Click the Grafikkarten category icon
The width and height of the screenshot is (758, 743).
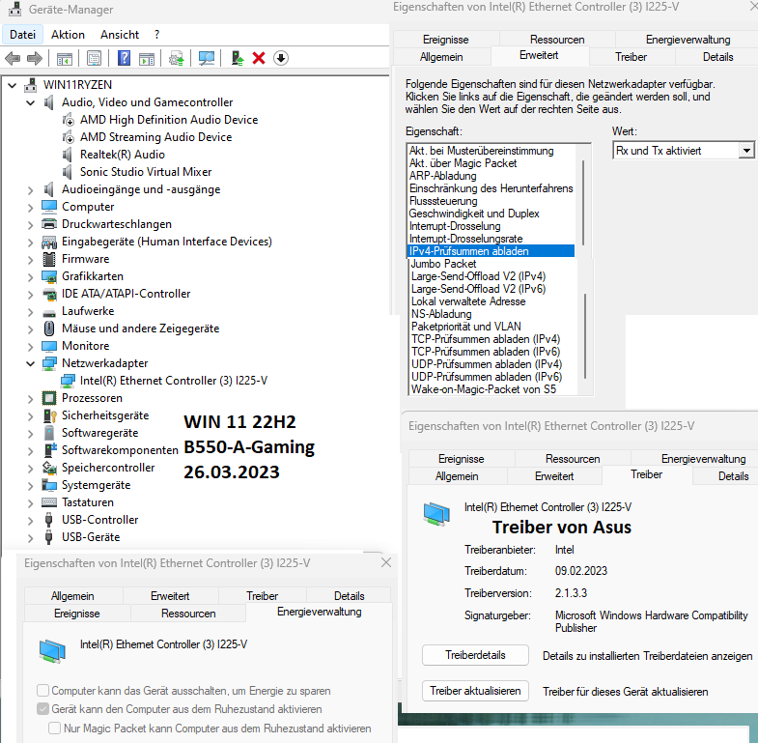[x=49, y=276]
